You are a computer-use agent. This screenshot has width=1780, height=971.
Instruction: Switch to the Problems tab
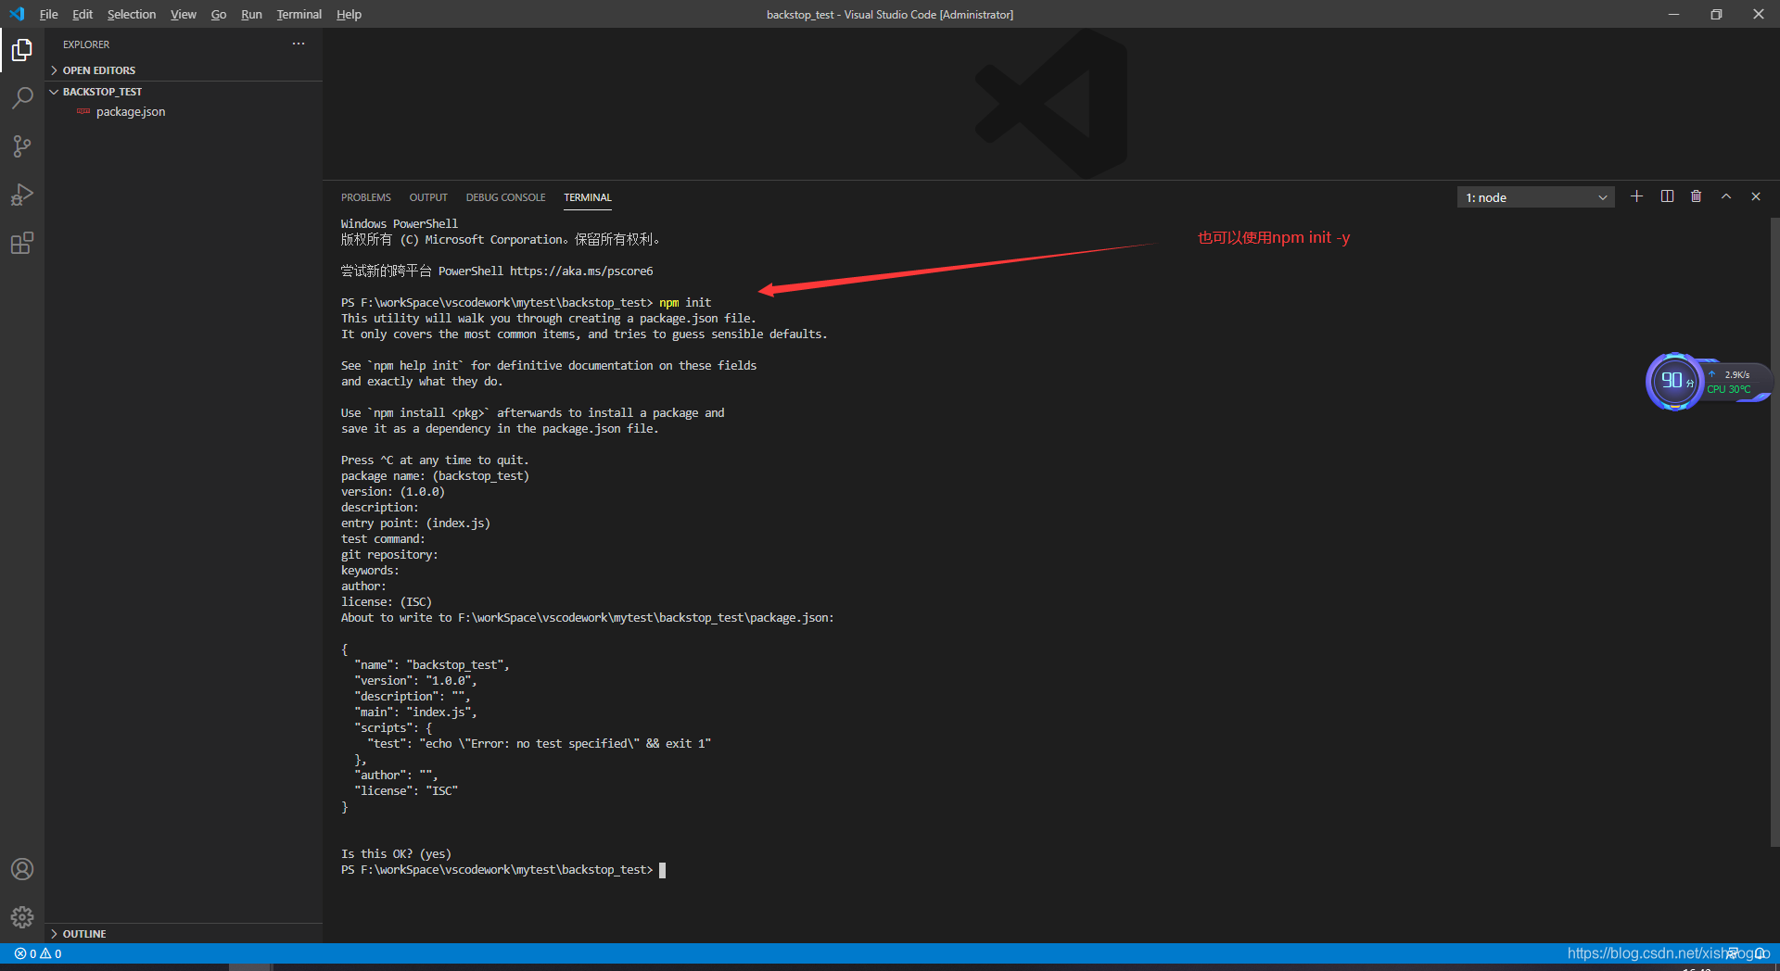point(365,197)
